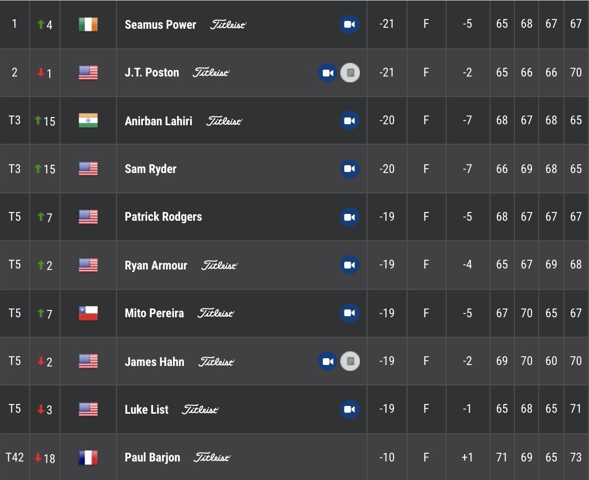This screenshot has width=589, height=480.
Task: Open video camera icon for J.T. Poston
Action: point(328,73)
